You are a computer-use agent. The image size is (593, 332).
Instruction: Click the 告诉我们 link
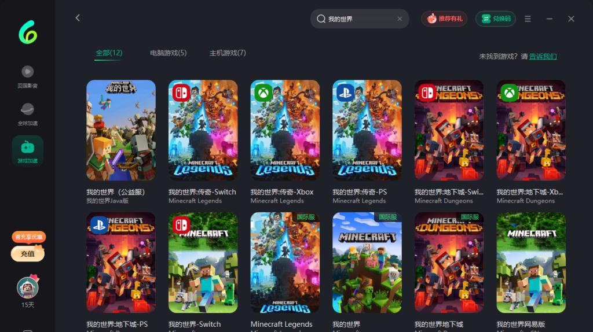click(543, 56)
